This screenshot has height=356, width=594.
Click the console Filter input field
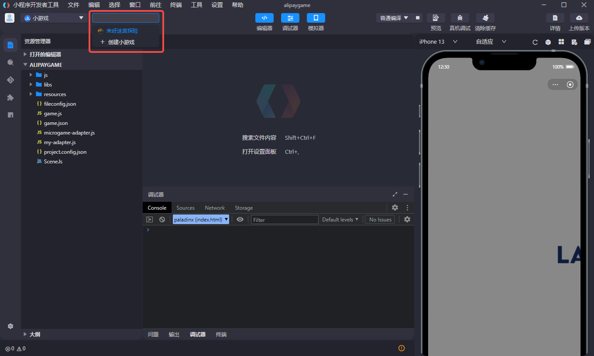click(285, 220)
